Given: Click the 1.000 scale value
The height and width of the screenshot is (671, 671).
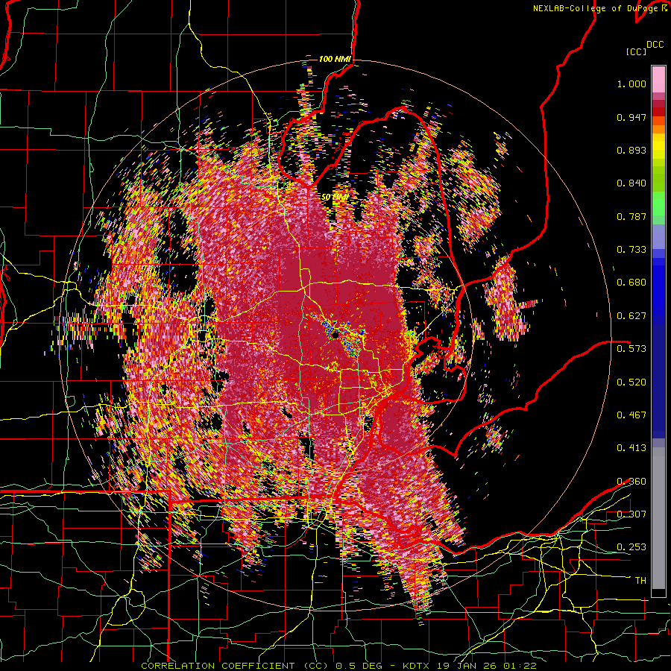Looking at the screenshot, I should pos(631,84).
